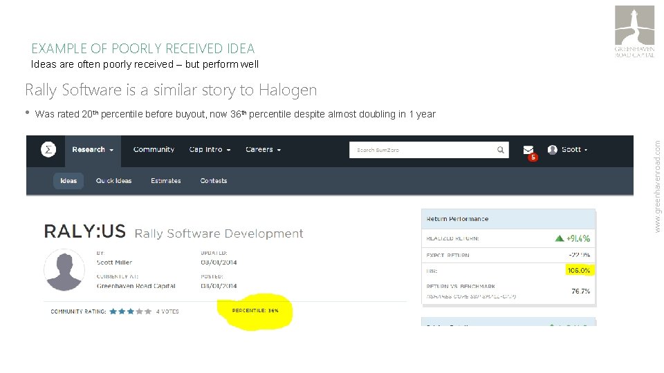Switch to the Estimates tab

pos(165,180)
